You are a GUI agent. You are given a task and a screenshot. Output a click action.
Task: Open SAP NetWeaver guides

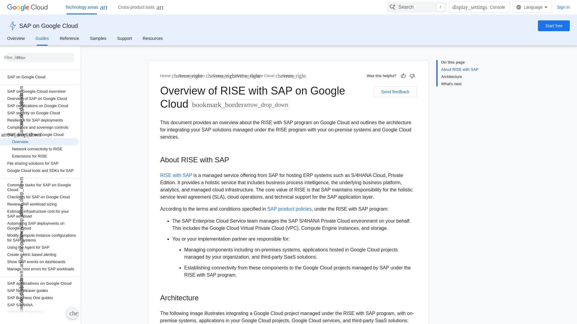(x=28, y=291)
